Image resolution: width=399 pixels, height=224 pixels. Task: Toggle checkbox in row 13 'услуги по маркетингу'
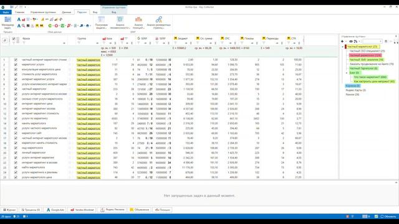coord(16,118)
